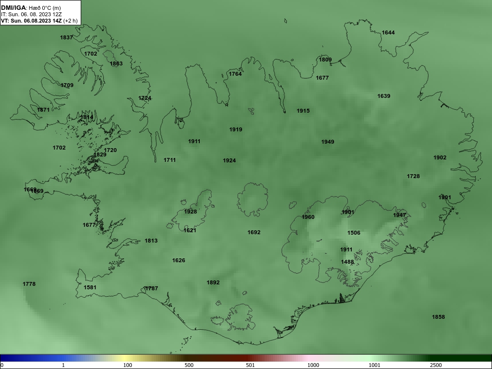
Task: Click the 1728 height label
Action: tap(413, 176)
